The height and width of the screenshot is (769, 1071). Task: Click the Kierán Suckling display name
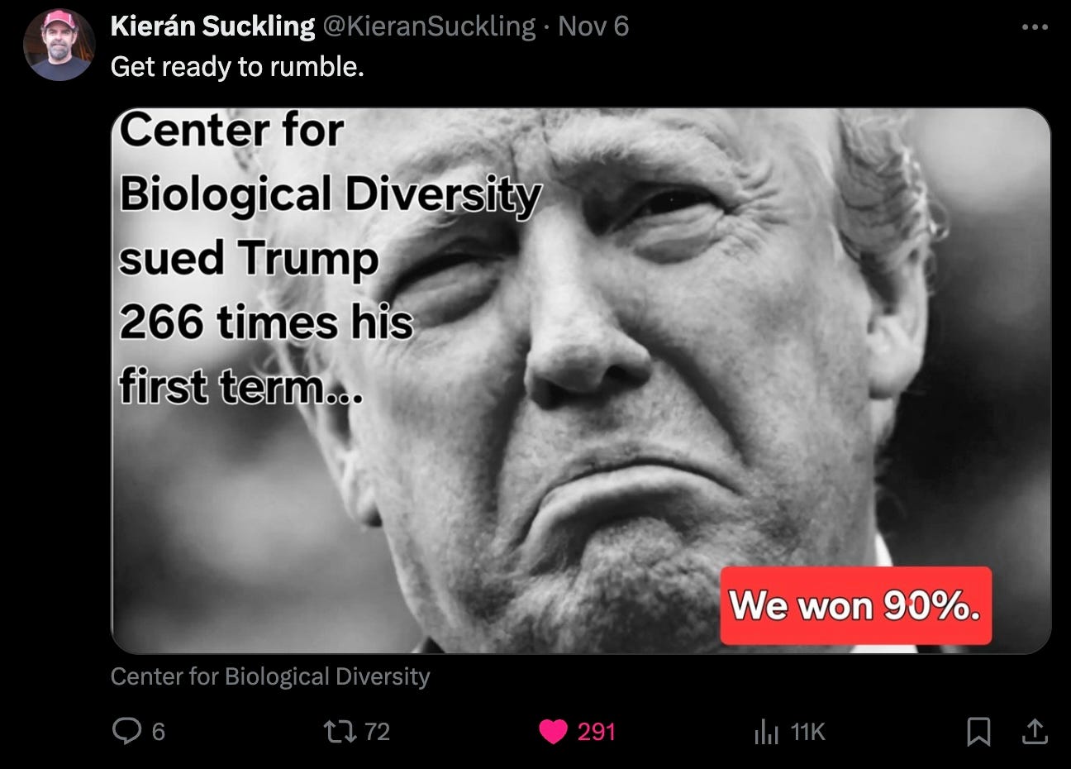pos(212,26)
